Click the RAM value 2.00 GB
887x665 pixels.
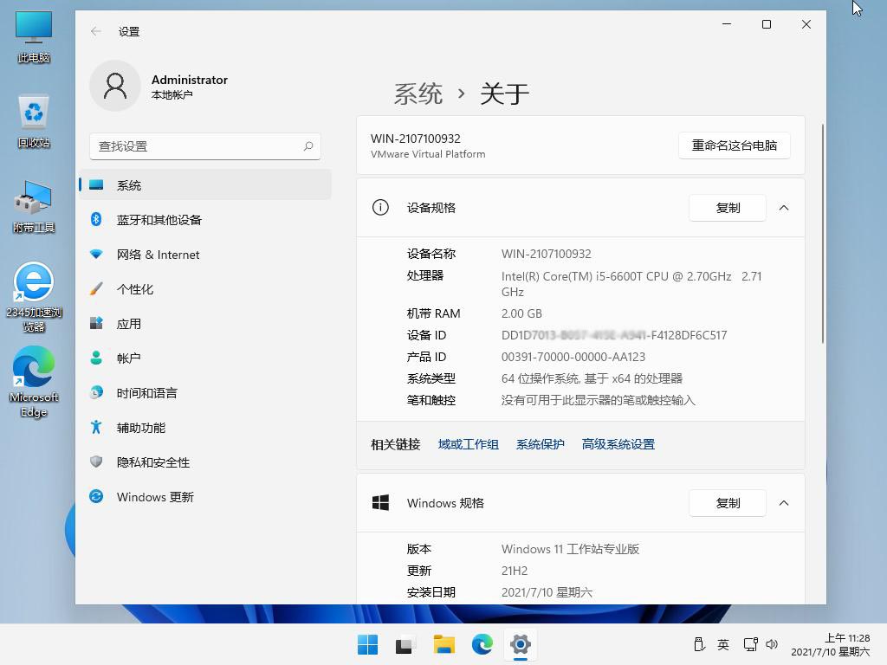521,313
